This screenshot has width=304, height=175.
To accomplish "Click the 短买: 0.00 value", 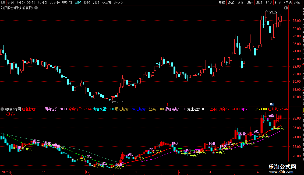I will [x=157, y=109].
